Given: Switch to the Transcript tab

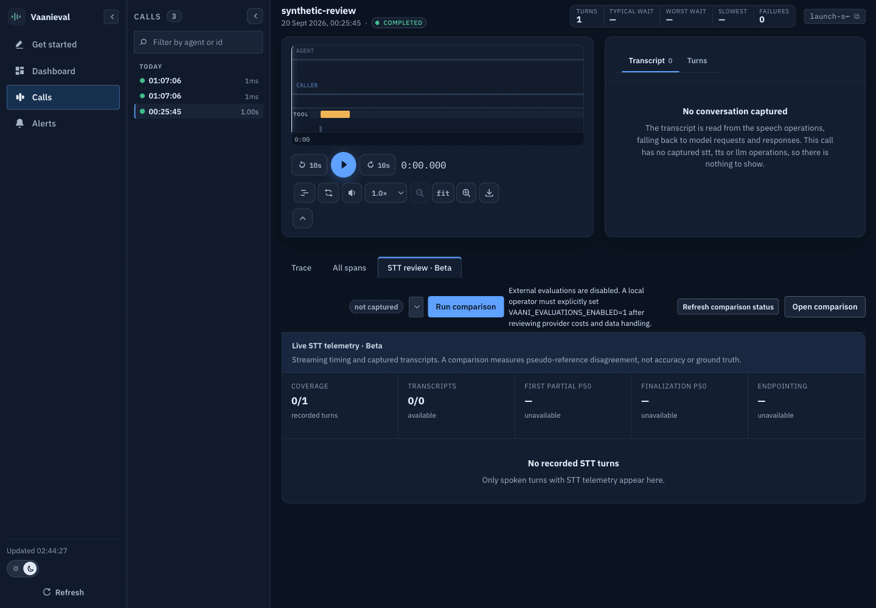Looking at the screenshot, I should point(650,61).
